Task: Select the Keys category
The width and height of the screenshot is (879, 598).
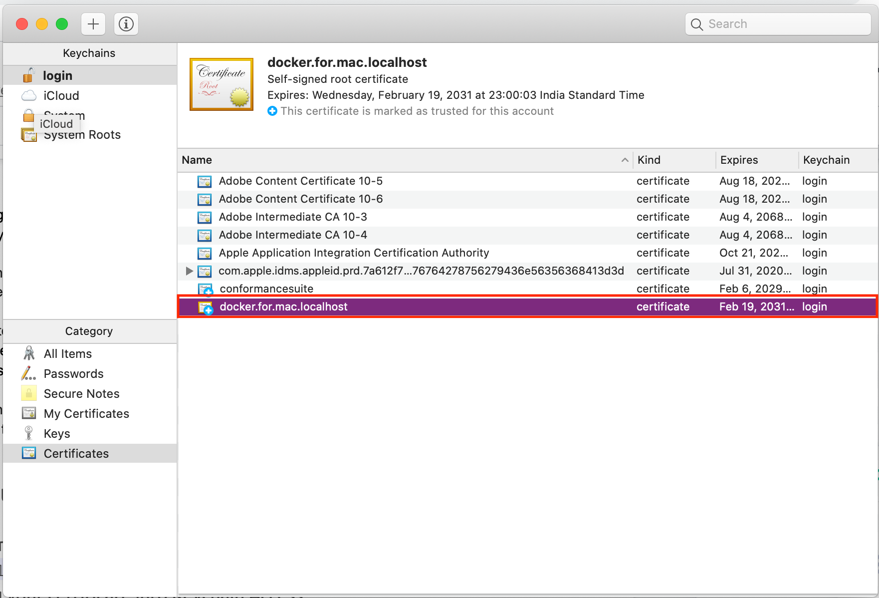Action: point(90,433)
